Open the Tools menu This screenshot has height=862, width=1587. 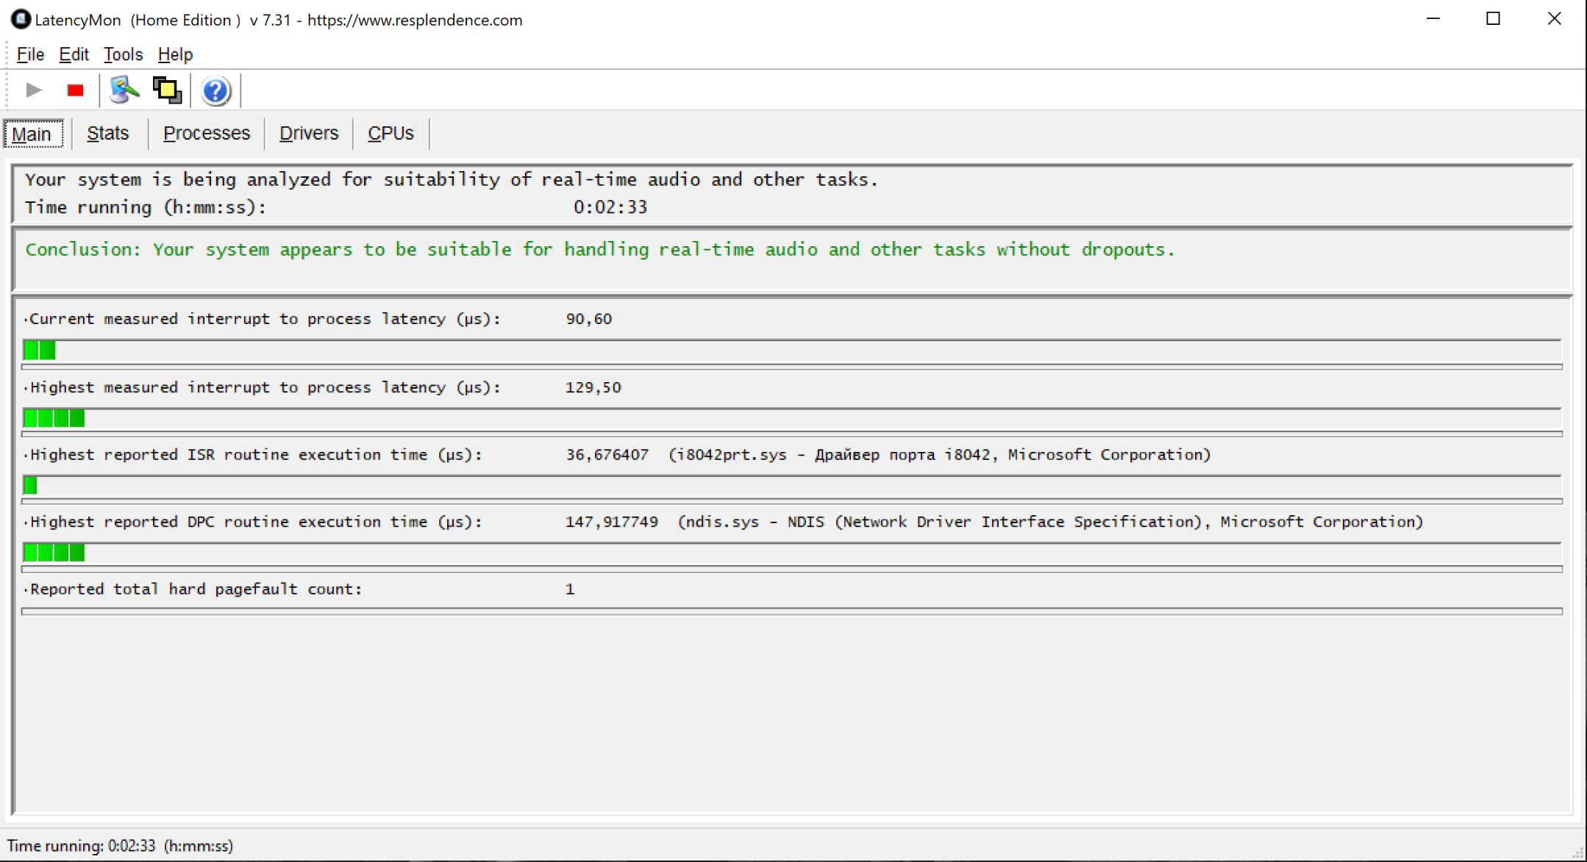123,54
